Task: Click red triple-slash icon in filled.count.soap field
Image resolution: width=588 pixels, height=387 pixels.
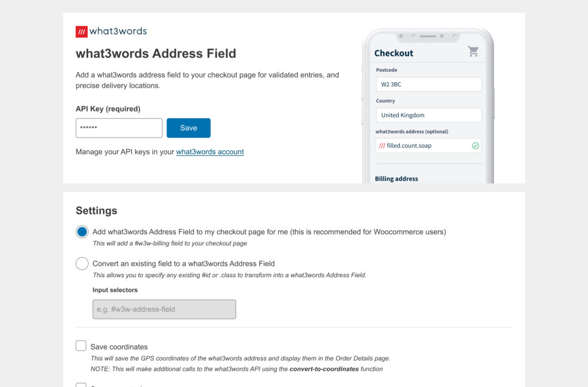Action: click(382, 146)
